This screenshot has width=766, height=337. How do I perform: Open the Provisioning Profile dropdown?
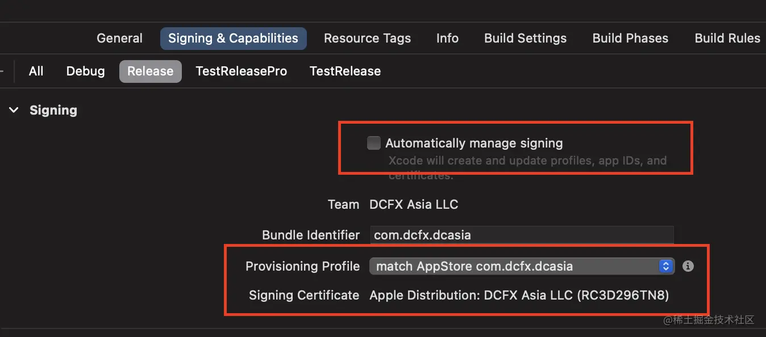(x=522, y=266)
